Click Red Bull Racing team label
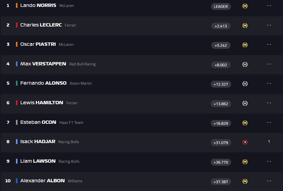The width and height of the screenshot is (283, 191). [x=82, y=64]
